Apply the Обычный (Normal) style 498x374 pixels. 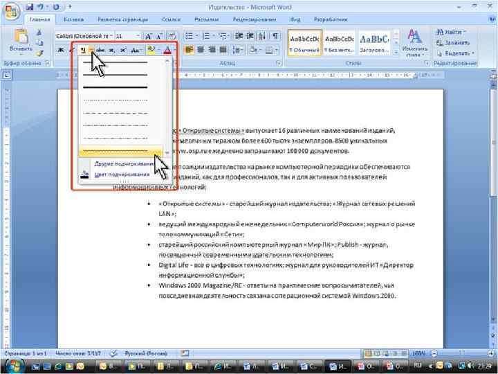click(x=304, y=43)
